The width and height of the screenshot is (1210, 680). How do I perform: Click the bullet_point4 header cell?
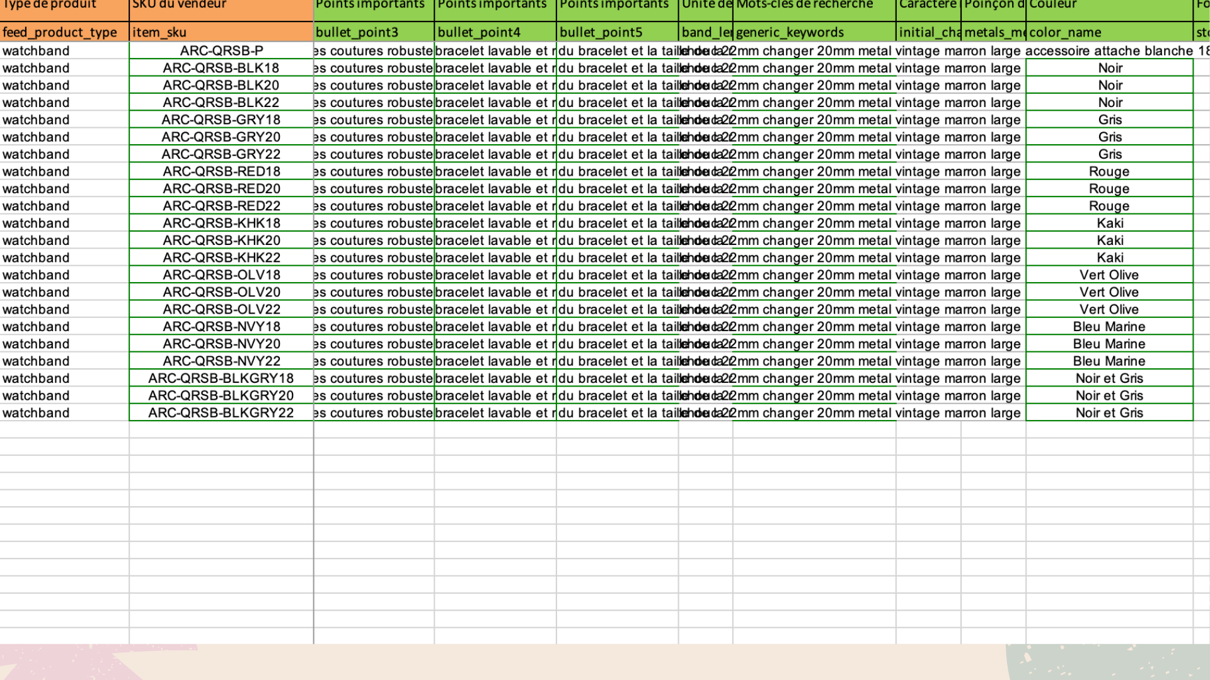coord(495,32)
